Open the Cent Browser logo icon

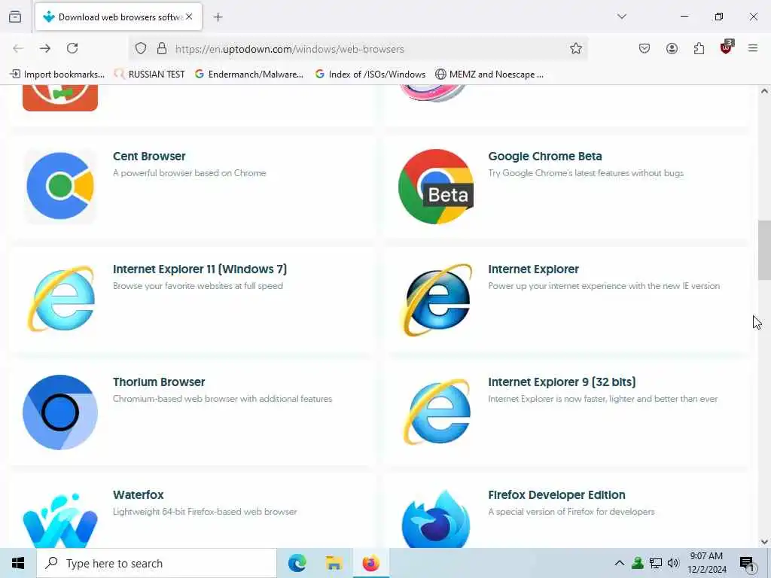tap(60, 187)
